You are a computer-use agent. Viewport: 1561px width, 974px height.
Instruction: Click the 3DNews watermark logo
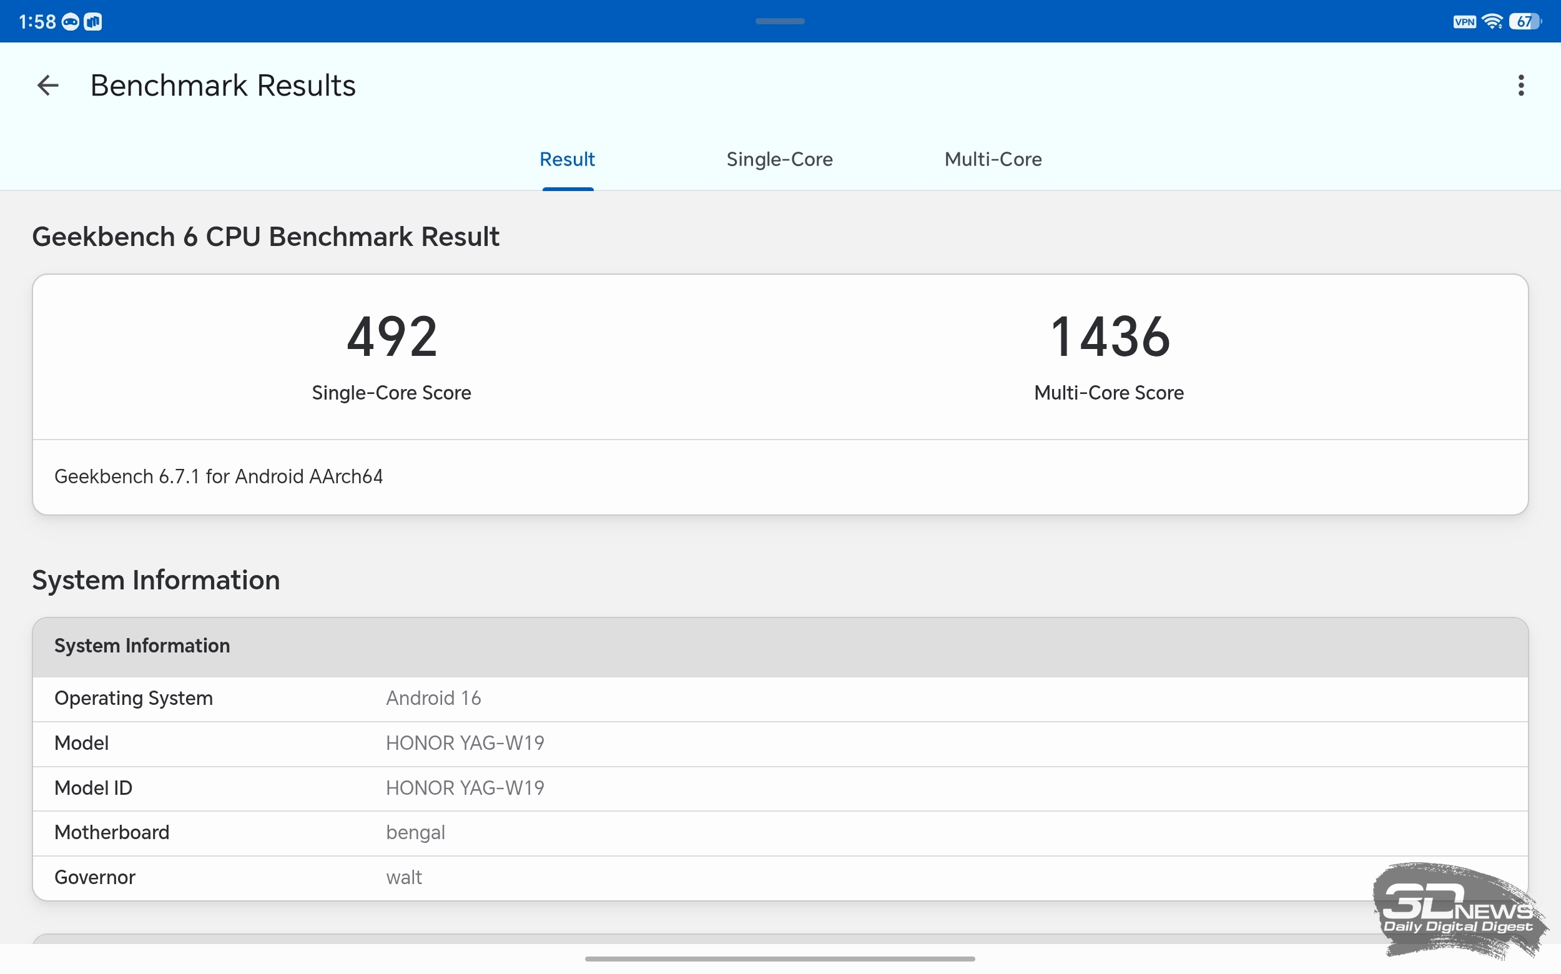1460,911
